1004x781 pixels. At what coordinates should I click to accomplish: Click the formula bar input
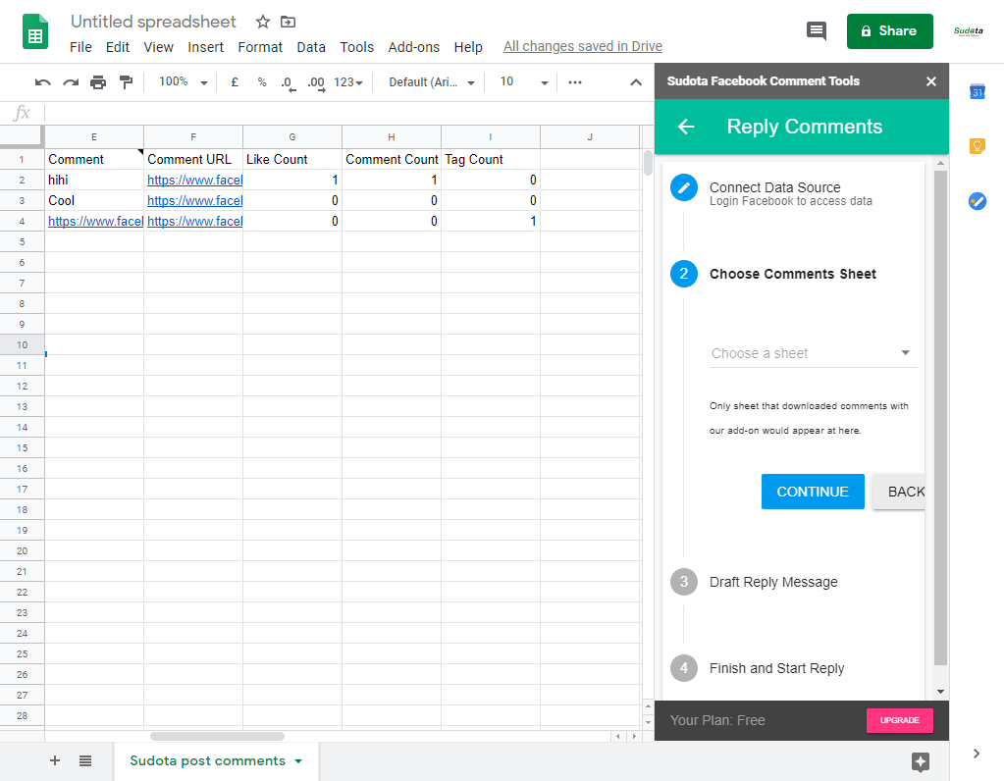[349, 113]
